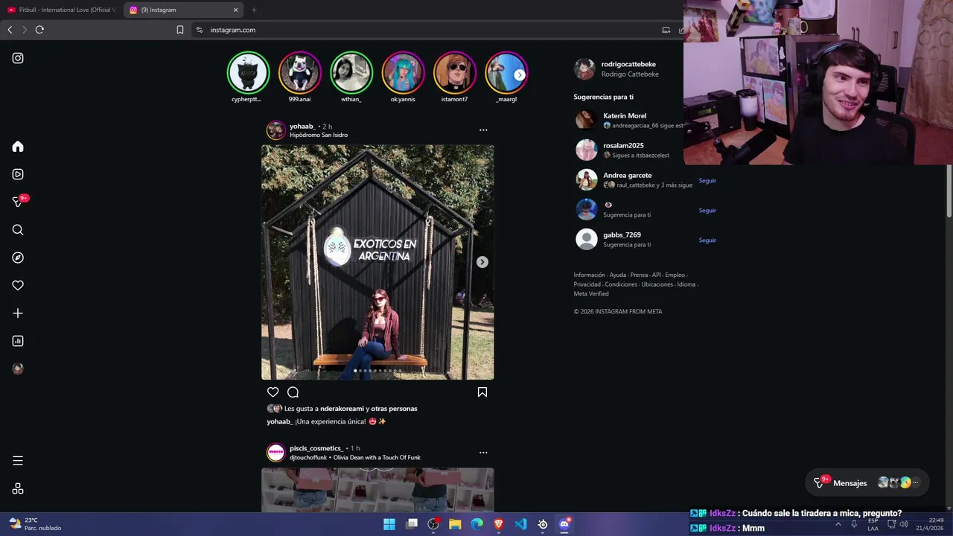The width and height of the screenshot is (953, 536).
Task: Open weather widget showing 23°C
Action: coord(34,524)
